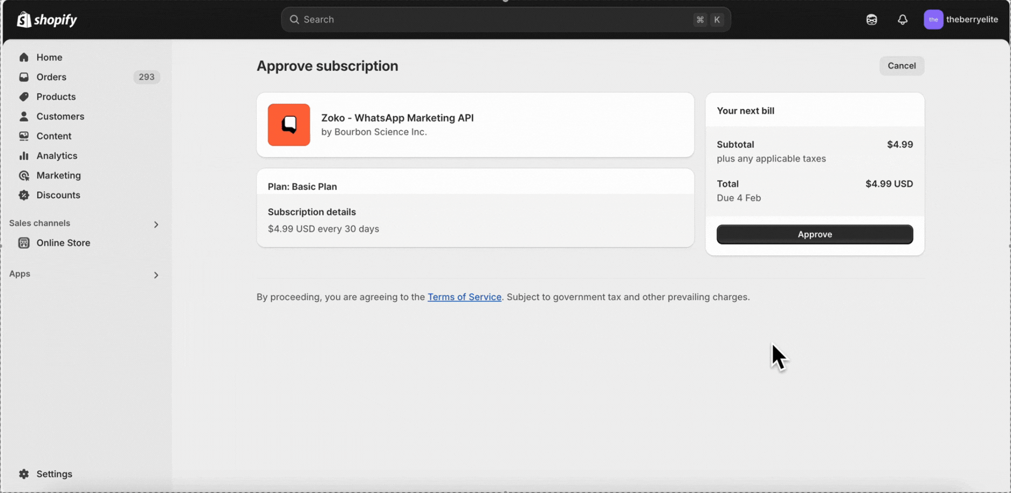
Task: Approve the subscription
Action: (815, 234)
